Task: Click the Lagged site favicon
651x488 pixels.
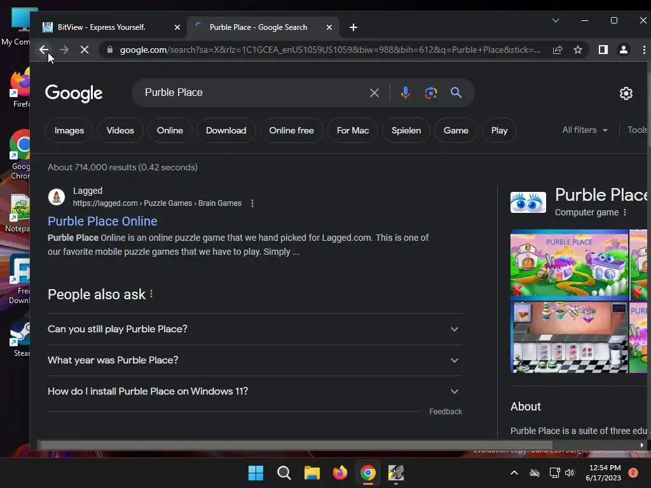Action: coord(57,197)
